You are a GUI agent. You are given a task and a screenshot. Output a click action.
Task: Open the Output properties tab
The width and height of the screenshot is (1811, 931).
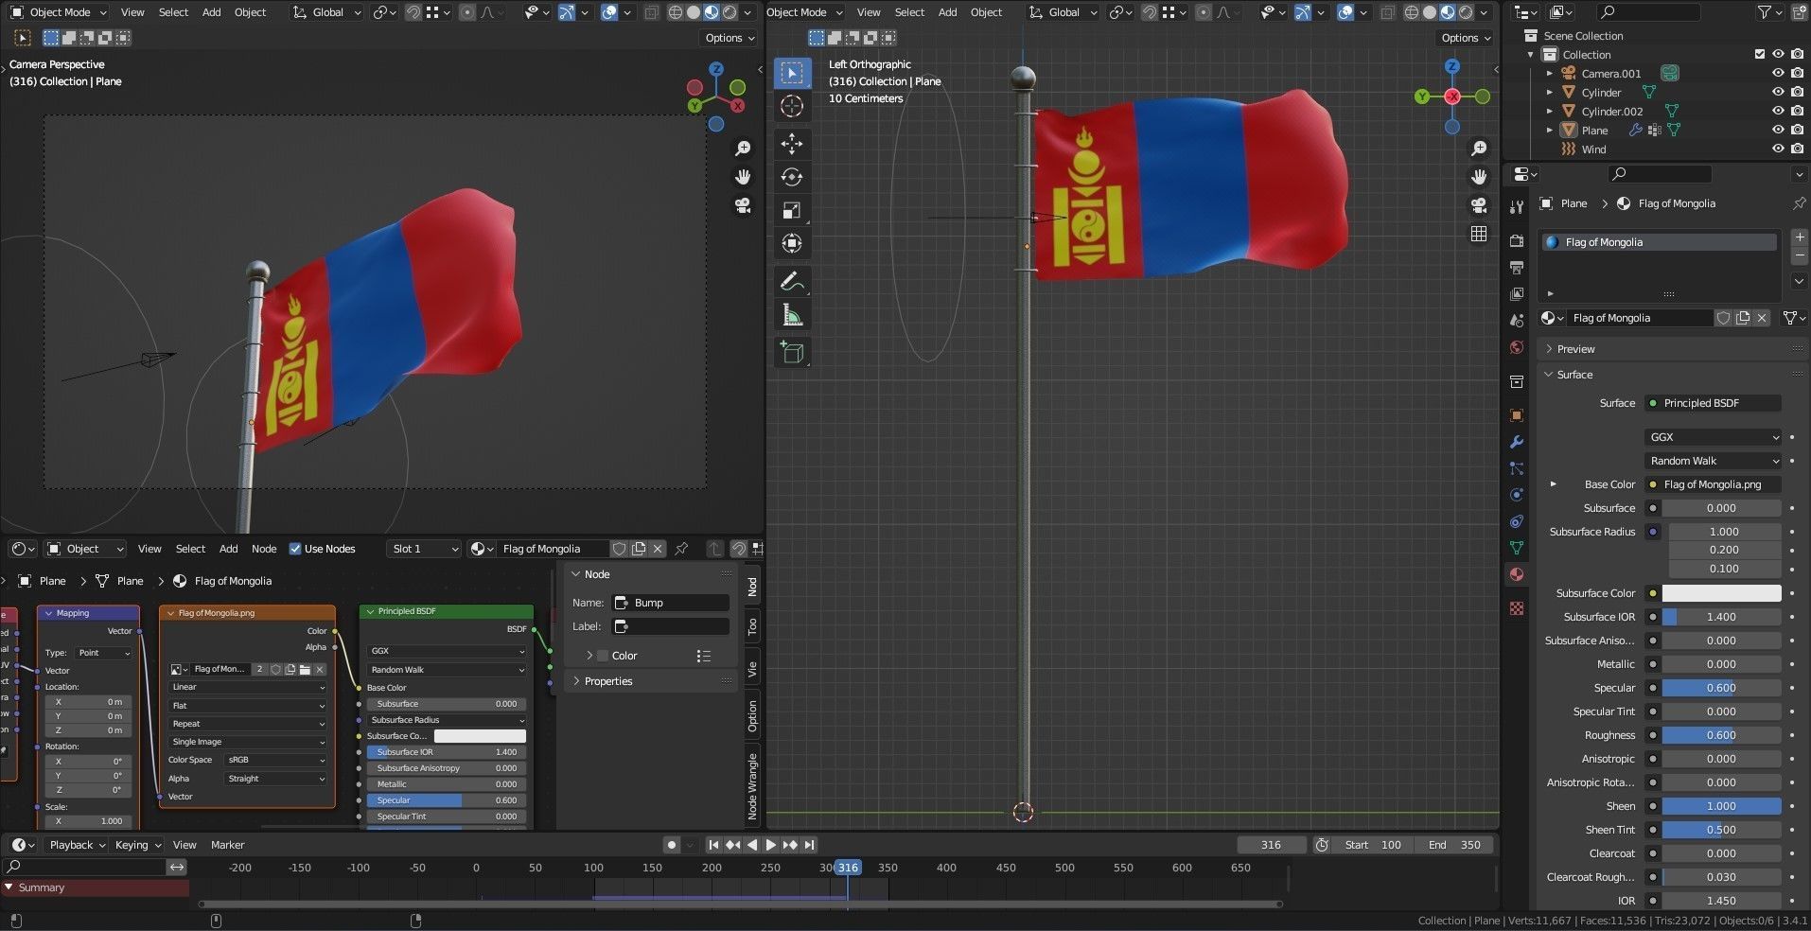1517,268
